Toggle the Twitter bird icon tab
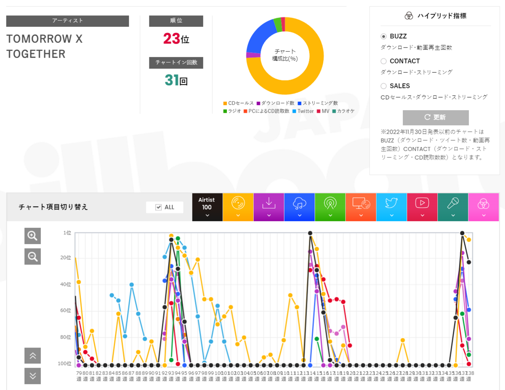Viewport: 505px width, 390px height. click(391, 207)
